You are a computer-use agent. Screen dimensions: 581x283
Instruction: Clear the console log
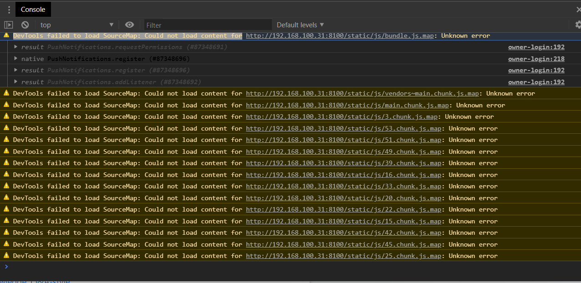click(x=25, y=25)
